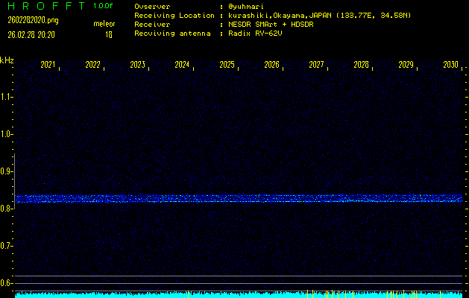Click the 0.7 frequency axis label
The width and height of the screenshot is (469, 298).
7,246
